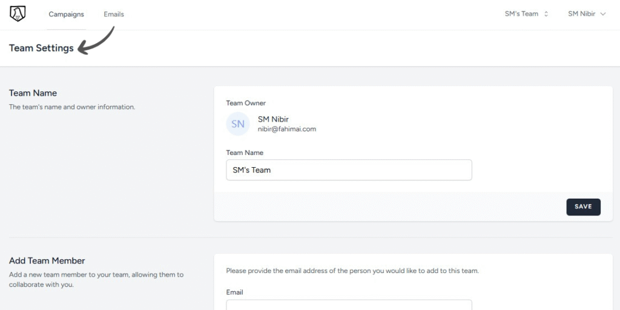Select the nibir@fahimai.com email address
This screenshot has width=620, height=310.
click(x=287, y=129)
